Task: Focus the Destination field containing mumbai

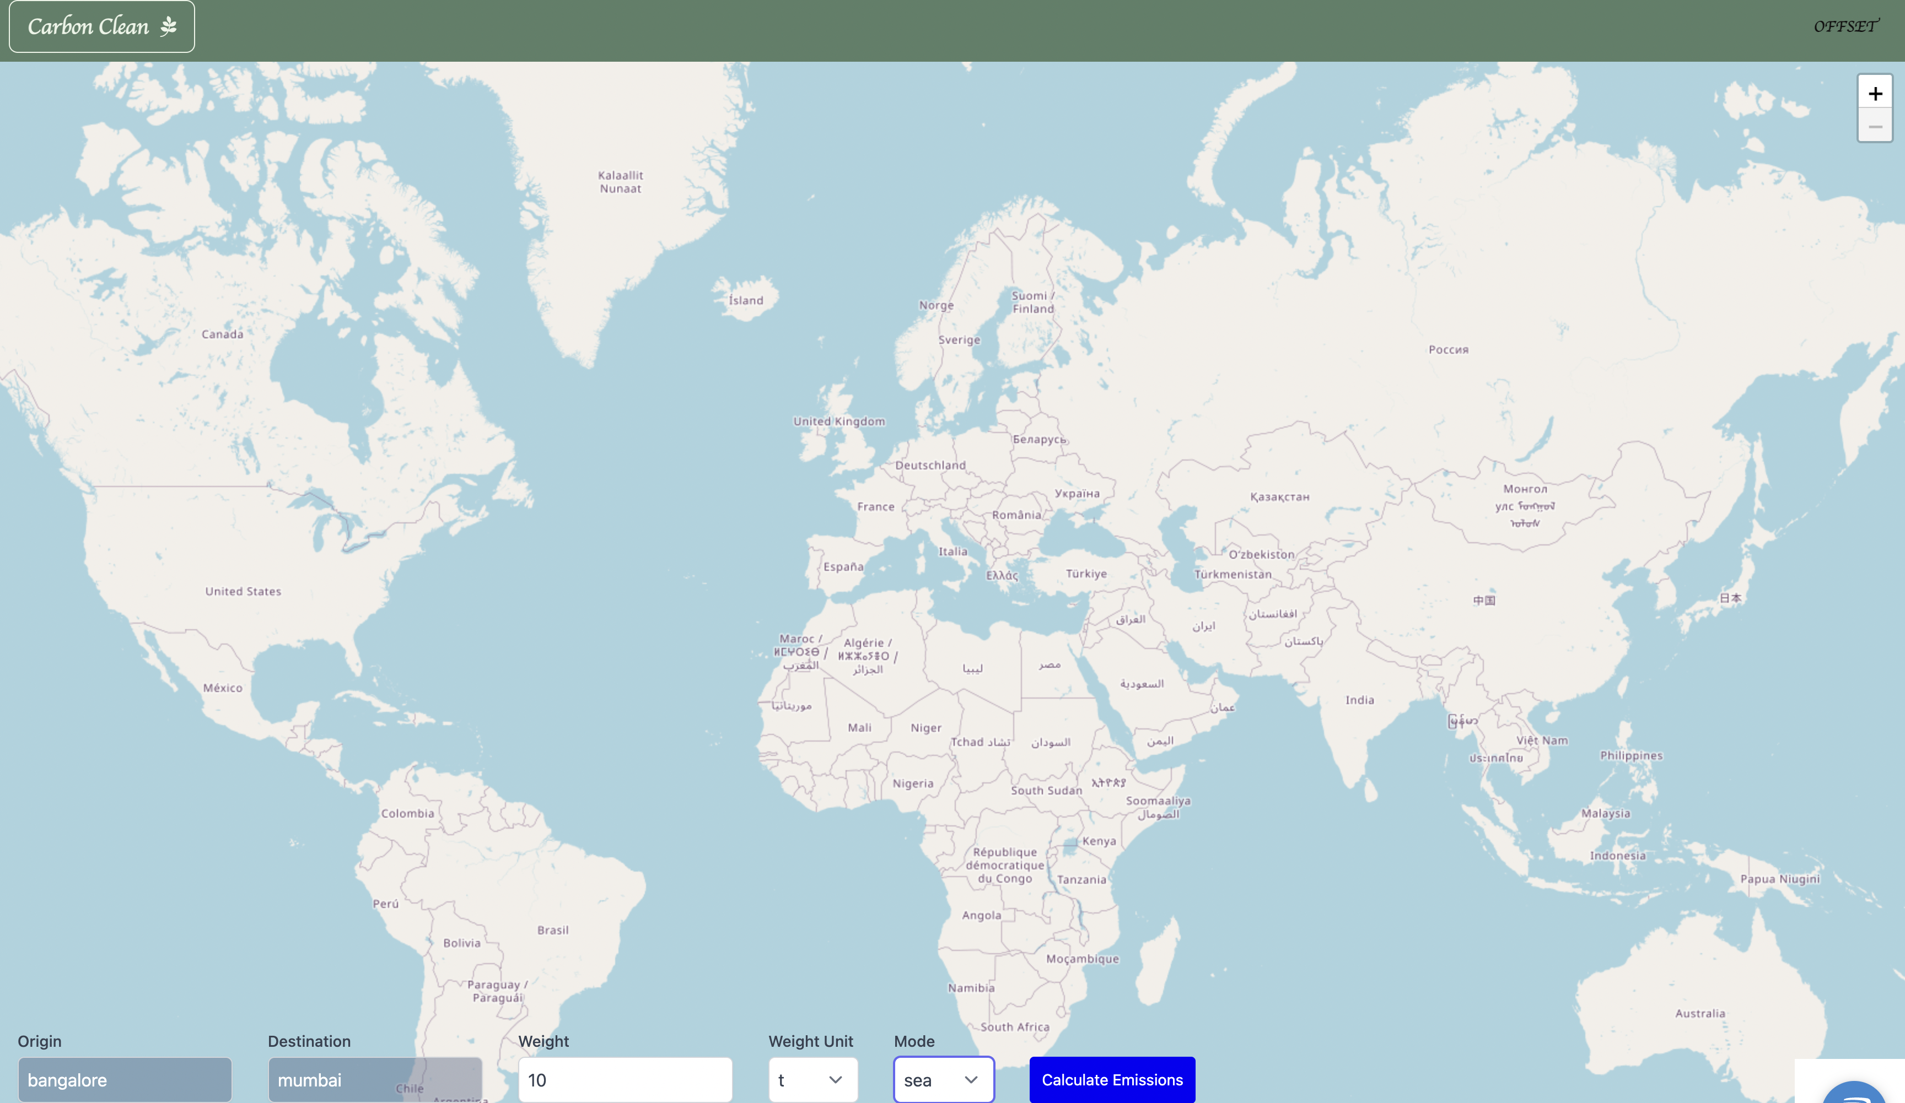Action: click(374, 1079)
